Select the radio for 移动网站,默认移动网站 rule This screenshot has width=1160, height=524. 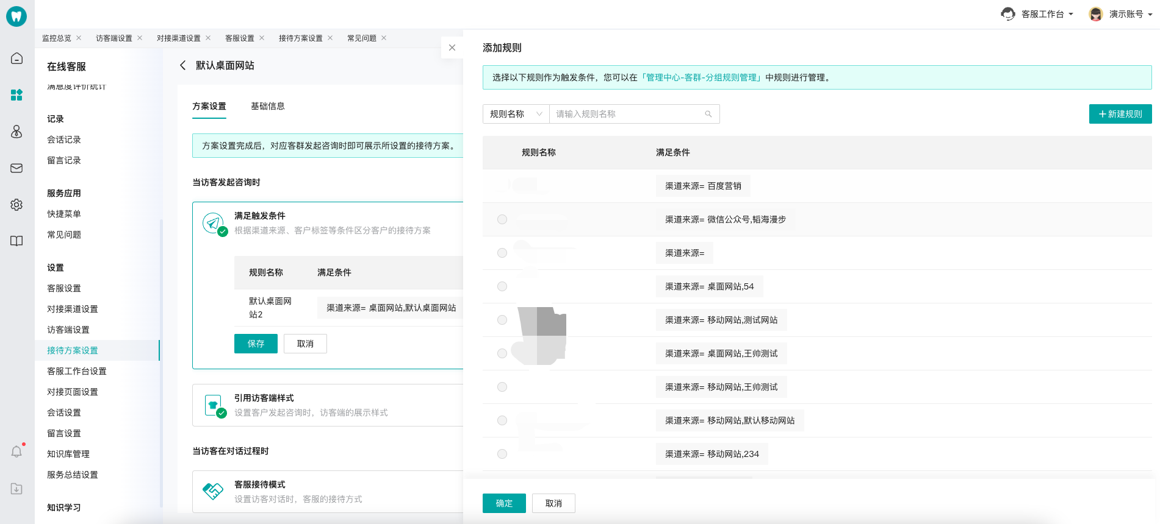pos(502,420)
